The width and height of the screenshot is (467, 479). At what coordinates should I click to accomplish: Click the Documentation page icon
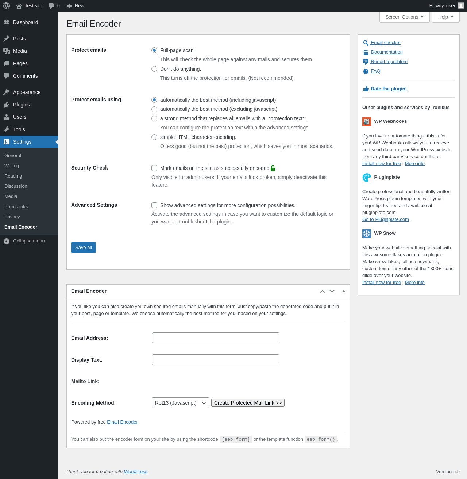366,52
